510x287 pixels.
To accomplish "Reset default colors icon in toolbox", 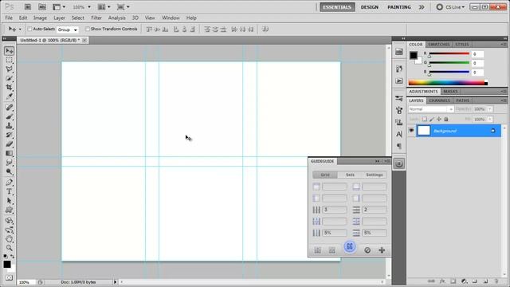I will (x=6, y=257).
